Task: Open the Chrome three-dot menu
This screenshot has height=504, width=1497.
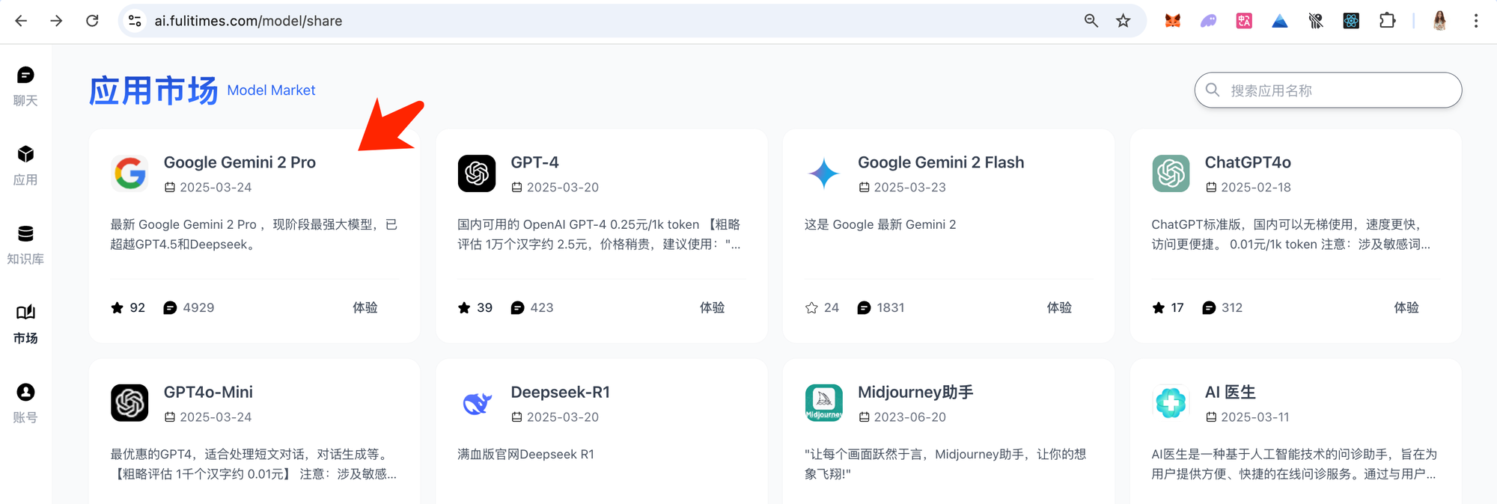Action: click(1475, 21)
